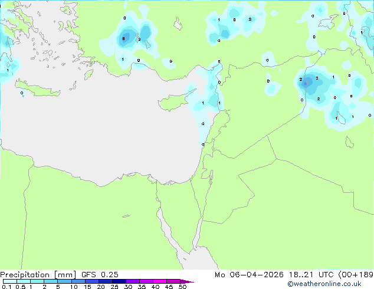Click the legend swatch for 20–25 mm

[x=106, y=281]
